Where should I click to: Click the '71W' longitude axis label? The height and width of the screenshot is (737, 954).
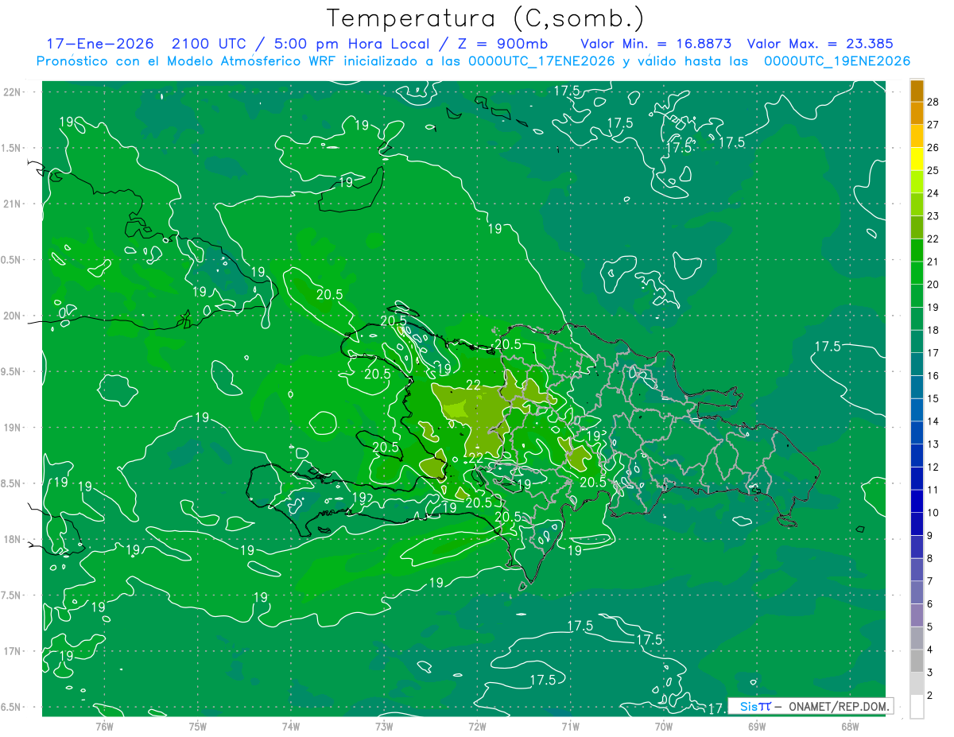(570, 726)
